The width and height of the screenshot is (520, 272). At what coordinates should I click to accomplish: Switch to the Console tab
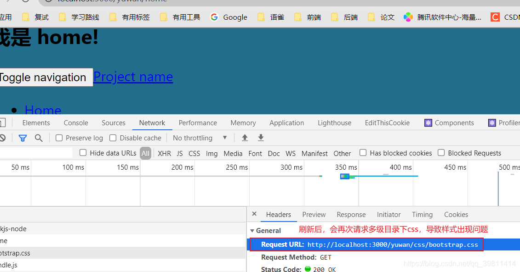pyautogui.click(x=76, y=123)
